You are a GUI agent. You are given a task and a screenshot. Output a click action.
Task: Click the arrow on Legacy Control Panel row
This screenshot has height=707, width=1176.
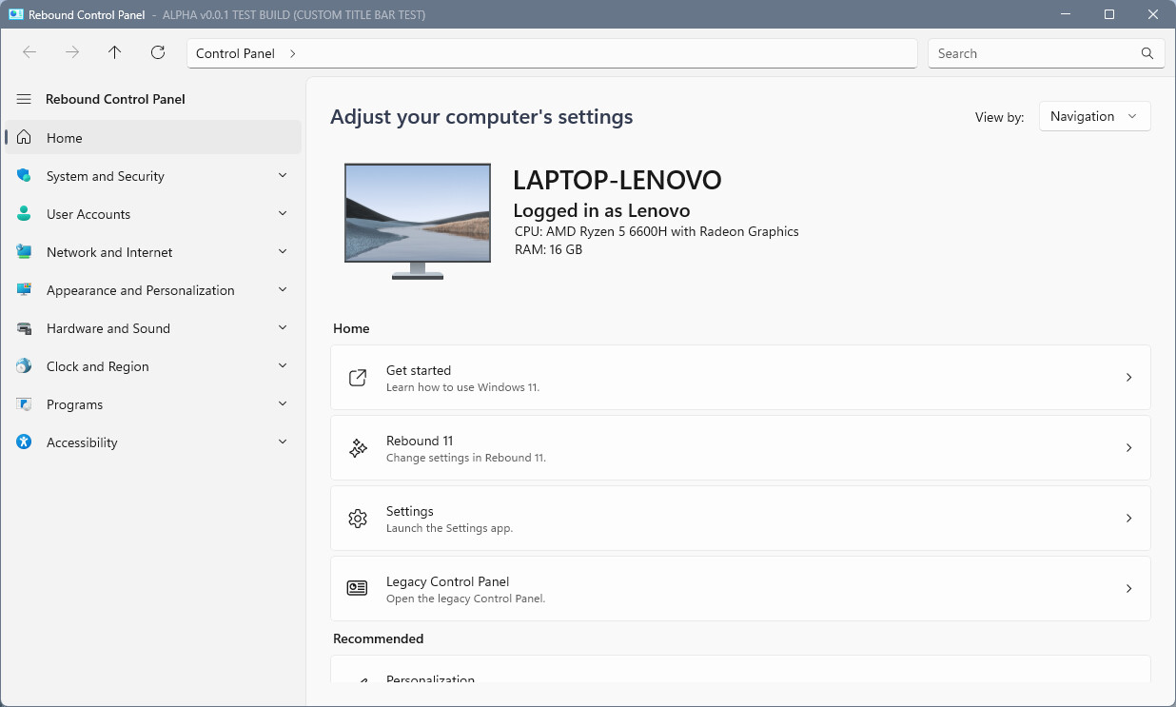tap(1128, 589)
